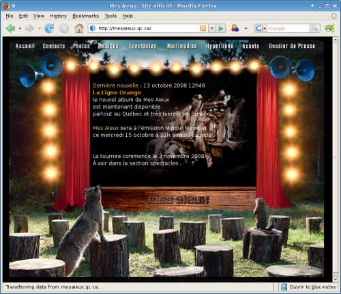Click the search magnifier button
This screenshot has width=341, height=294.
[x=315, y=28]
